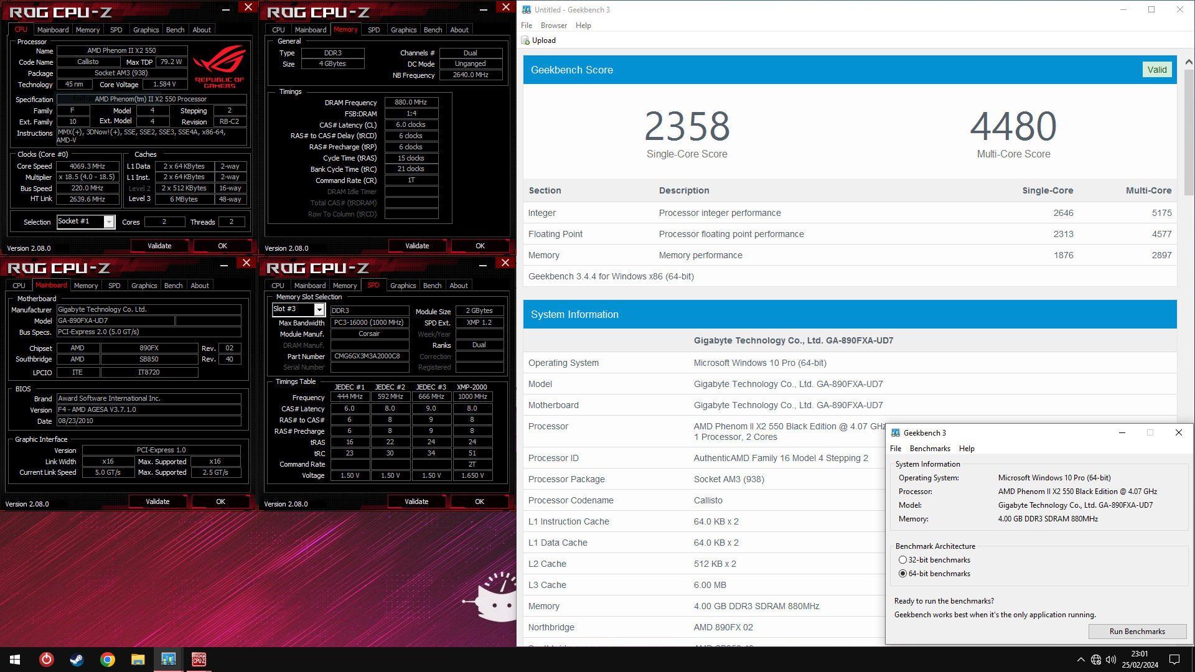1195x672 pixels.
Task: Open the Browser menu in Geekbench
Action: (x=553, y=26)
